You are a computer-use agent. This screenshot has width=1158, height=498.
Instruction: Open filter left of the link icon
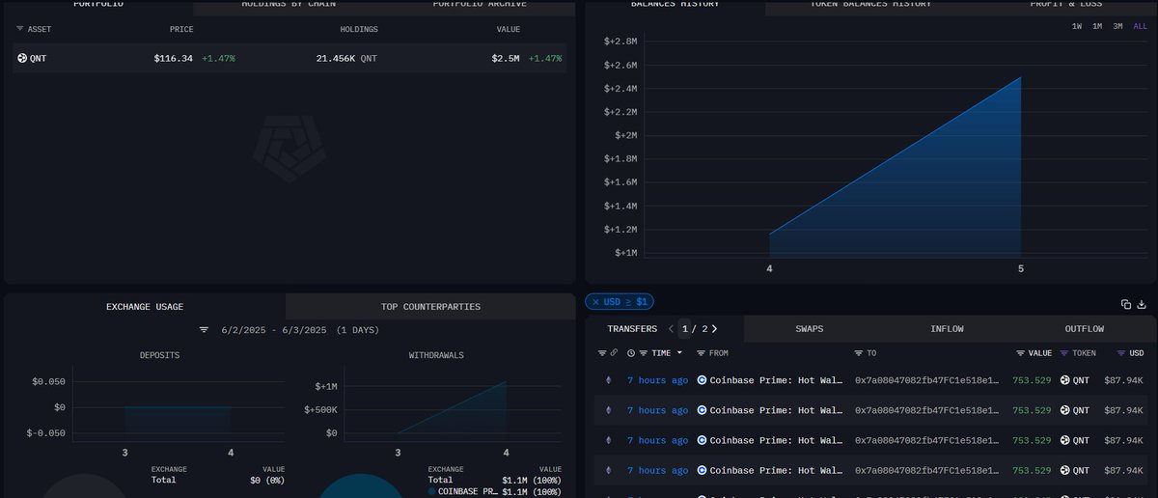pos(602,353)
